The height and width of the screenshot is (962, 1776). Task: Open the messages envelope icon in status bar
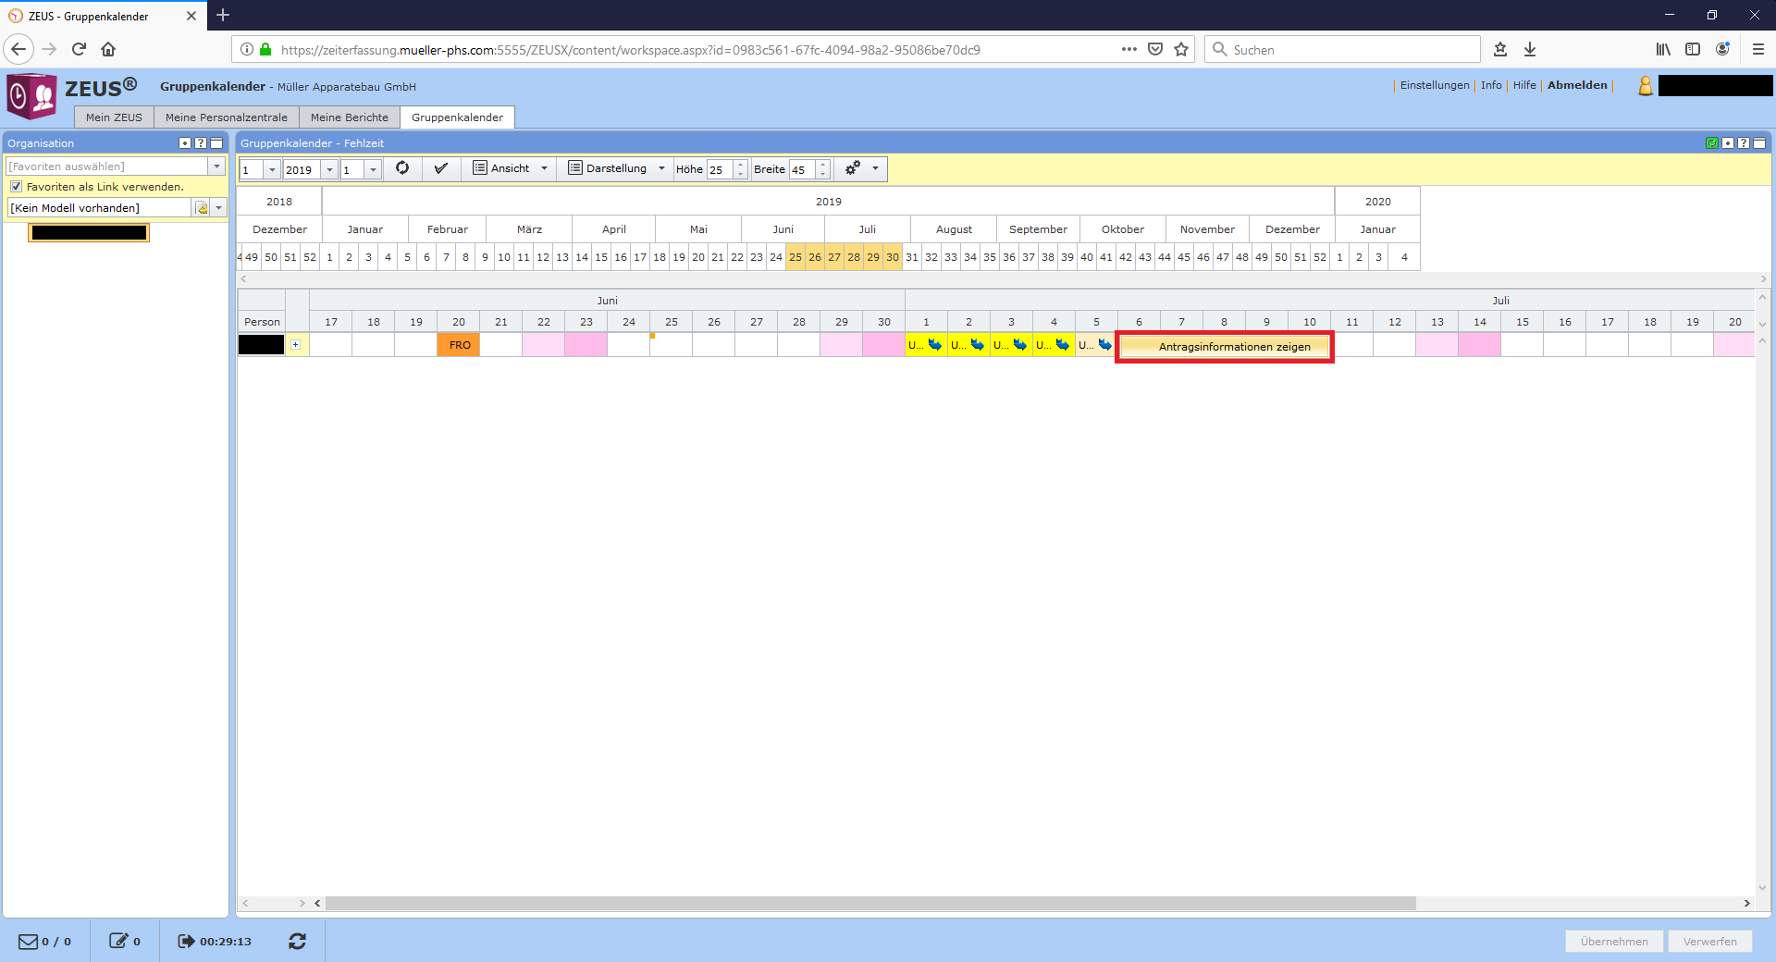29,941
